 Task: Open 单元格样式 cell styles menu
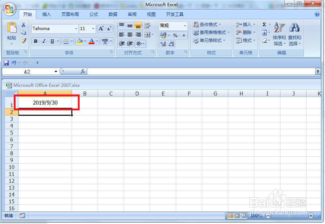click(209, 41)
